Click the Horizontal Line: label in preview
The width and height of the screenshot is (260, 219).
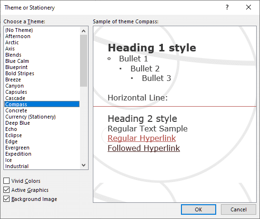click(138, 98)
